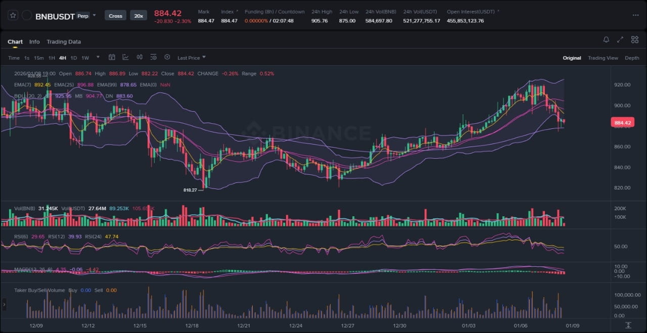Expand chart to fullscreen
This screenshot has height=333, width=647.
pos(620,39)
